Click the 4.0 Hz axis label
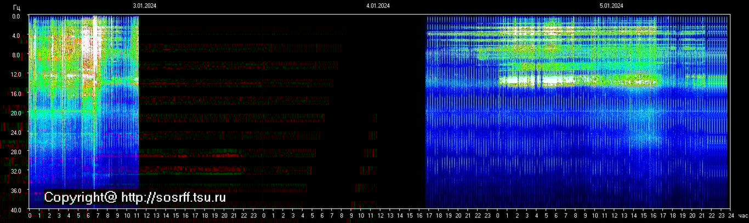Viewport: 749px width, 223px height. [x=16, y=36]
